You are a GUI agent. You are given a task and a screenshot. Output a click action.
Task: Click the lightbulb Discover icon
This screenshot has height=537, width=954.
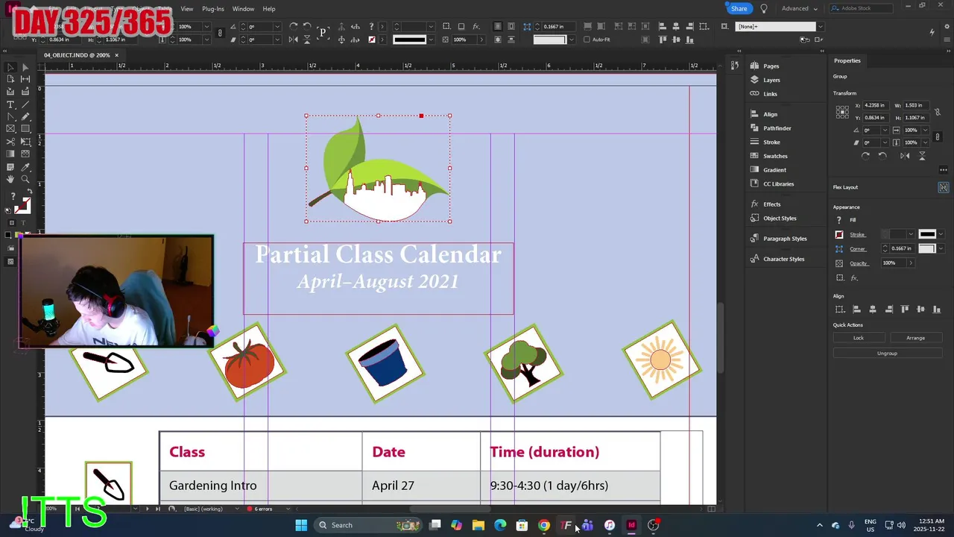coord(763,9)
